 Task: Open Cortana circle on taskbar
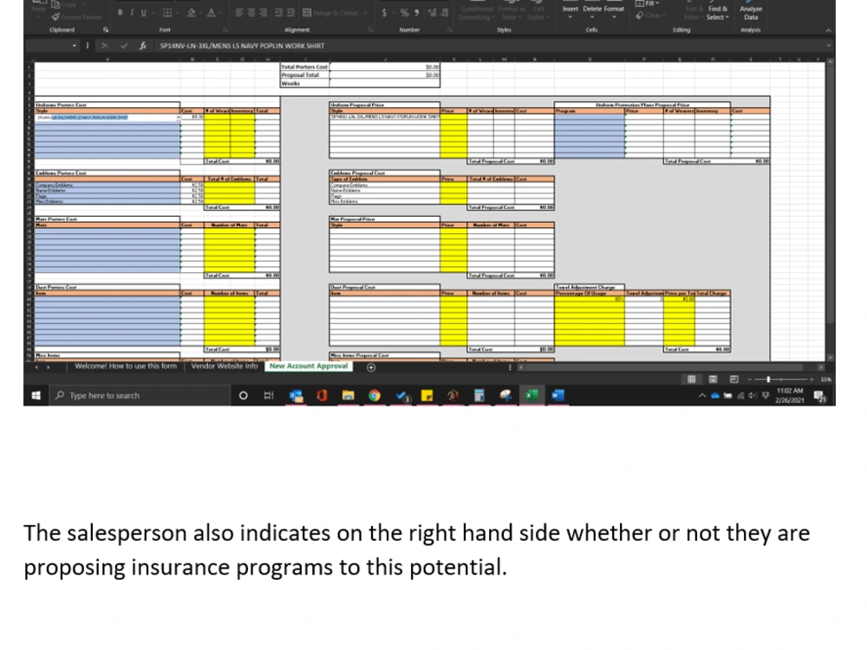pos(243,395)
